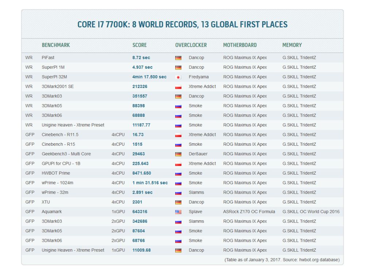Click the Japanese flag beside Fredyama
365x274 pixels.
[178, 77]
